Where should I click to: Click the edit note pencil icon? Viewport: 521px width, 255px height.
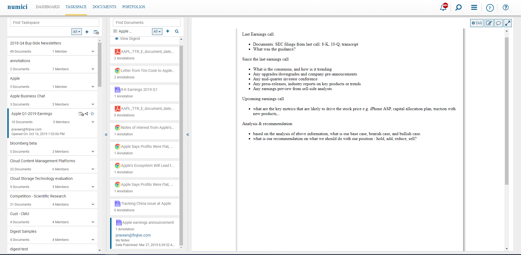(x=489, y=23)
